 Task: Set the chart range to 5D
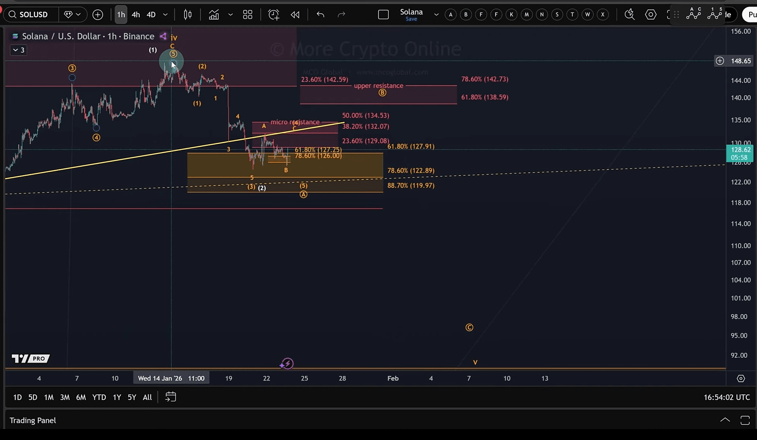(x=33, y=397)
